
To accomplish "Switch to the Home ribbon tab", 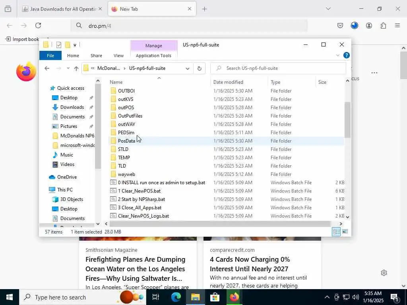I will point(73,56).
